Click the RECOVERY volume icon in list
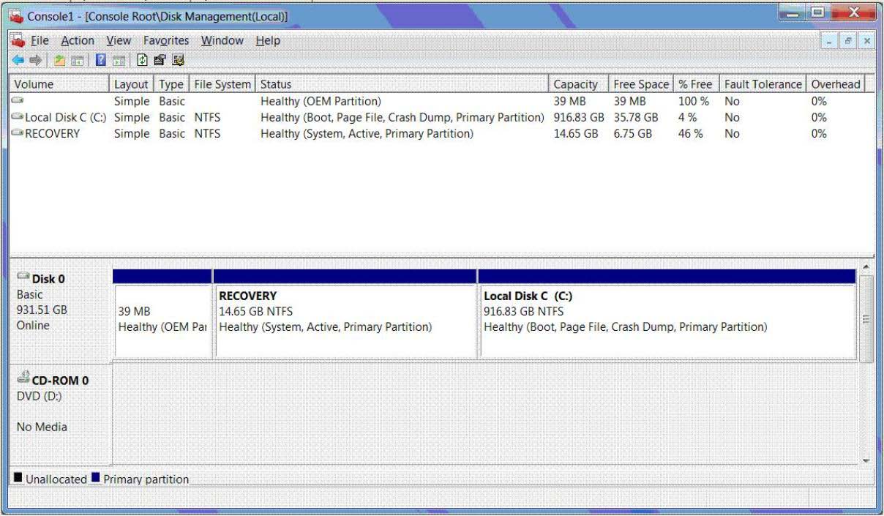 point(18,133)
